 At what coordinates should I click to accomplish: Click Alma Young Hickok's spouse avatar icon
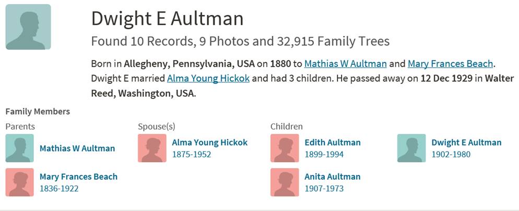pyautogui.click(x=152, y=148)
